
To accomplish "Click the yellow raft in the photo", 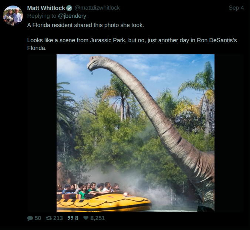I will coord(104,203).
